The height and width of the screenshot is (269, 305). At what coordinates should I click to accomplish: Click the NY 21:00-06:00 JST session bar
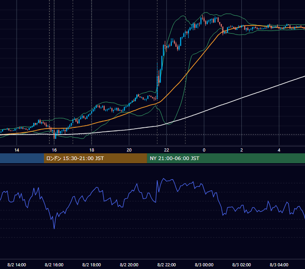coord(226,158)
